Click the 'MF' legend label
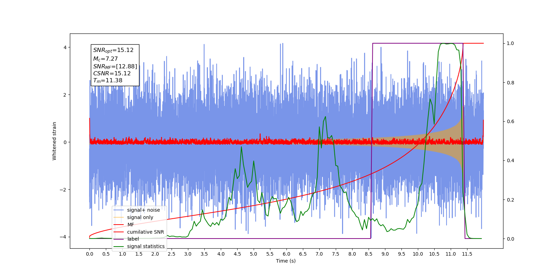The width and height of the screenshot is (559, 279). pos(131,225)
